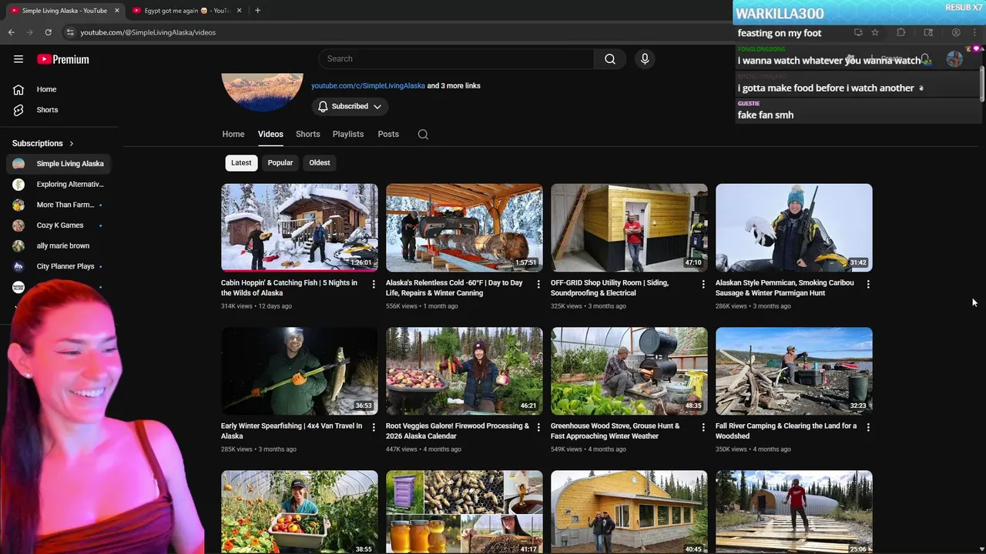Open ally marie brown subscription channel
Screen dimensions: 986x554
[x=59, y=246]
